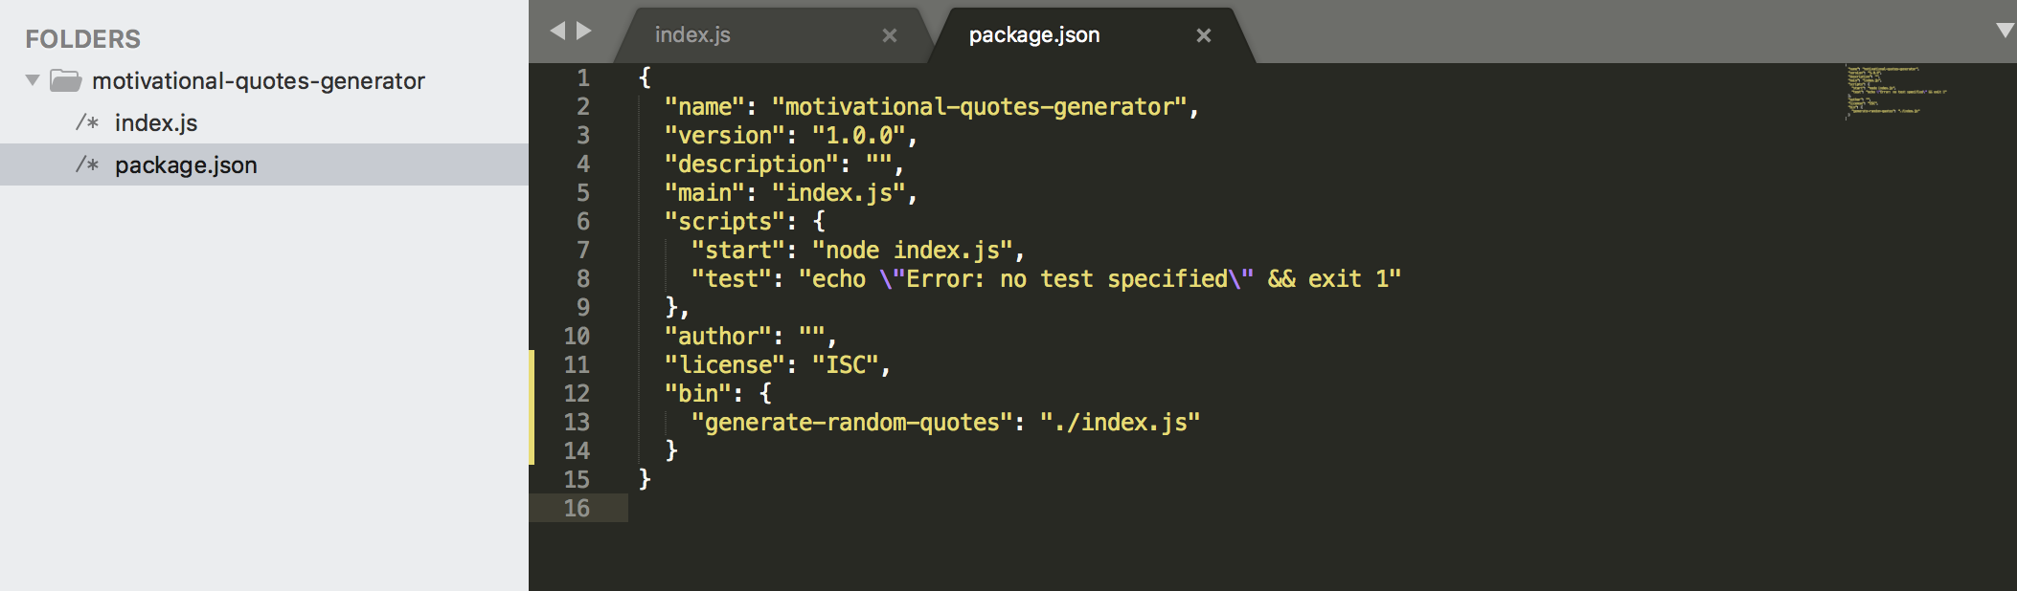This screenshot has height=591, width=2017.
Task: Click the forward navigation arrow beside tabs
Action: pyautogui.click(x=584, y=32)
